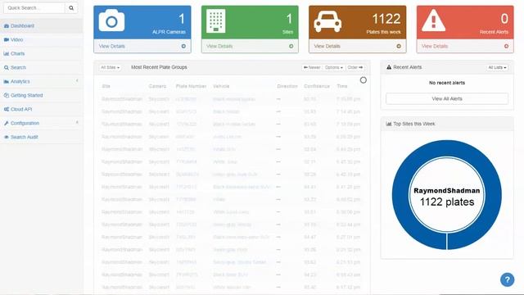The width and height of the screenshot is (524, 295).
Task: Open View Details under Plates this week
Action: 327,46
